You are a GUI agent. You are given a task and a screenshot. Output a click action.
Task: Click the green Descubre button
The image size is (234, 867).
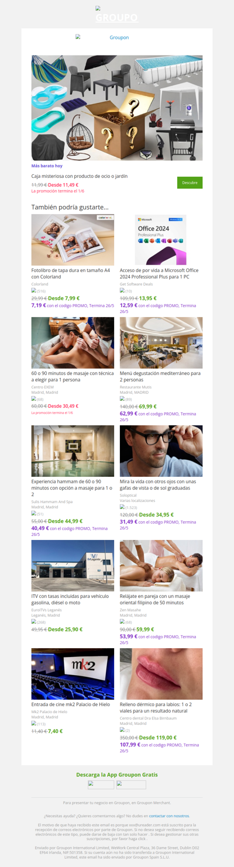point(190,183)
